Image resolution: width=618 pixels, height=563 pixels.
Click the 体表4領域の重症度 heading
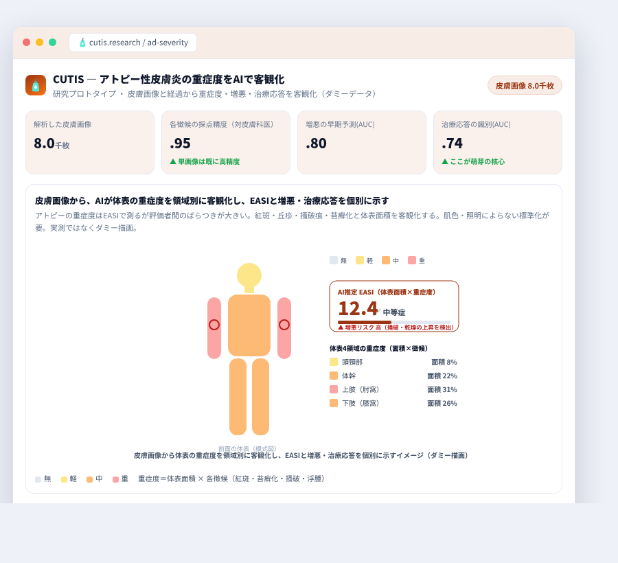[x=379, y=348]
